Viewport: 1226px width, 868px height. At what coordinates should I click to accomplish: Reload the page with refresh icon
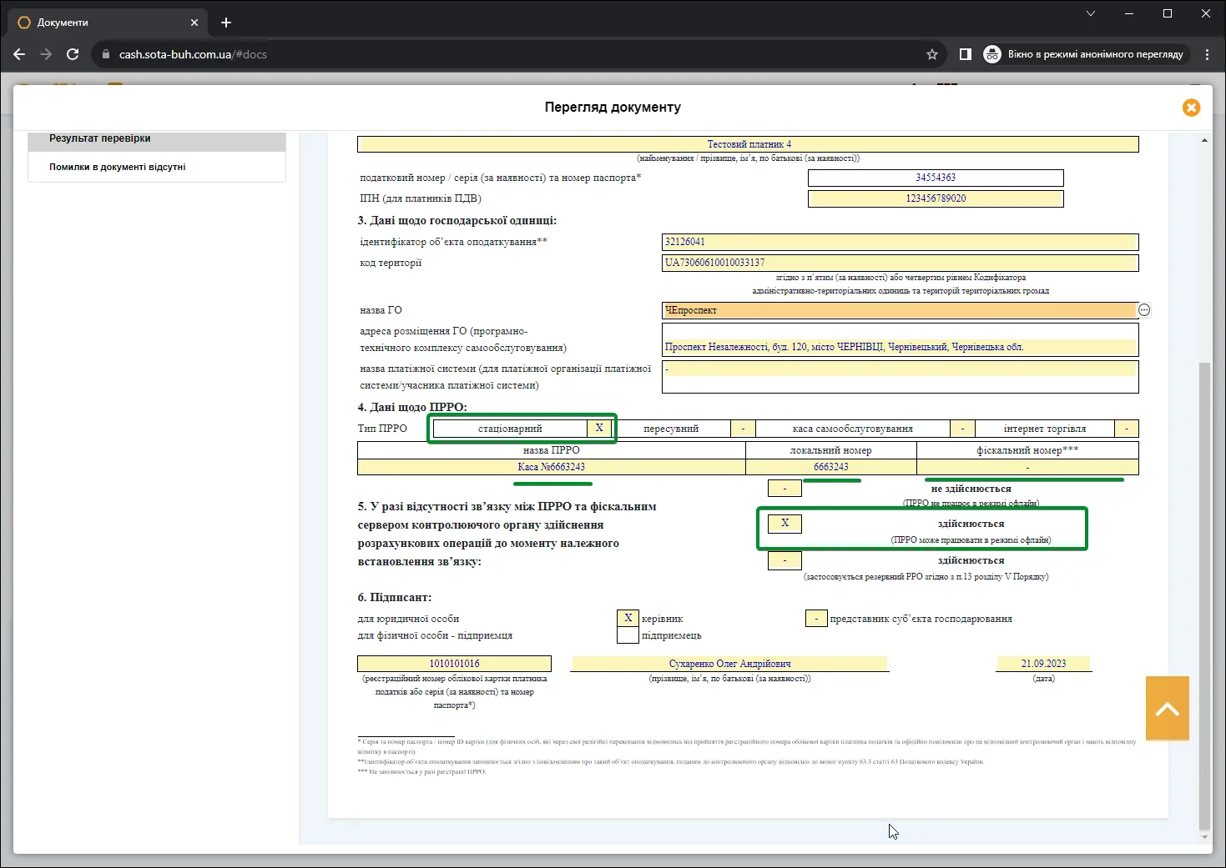tap(73, 54)
